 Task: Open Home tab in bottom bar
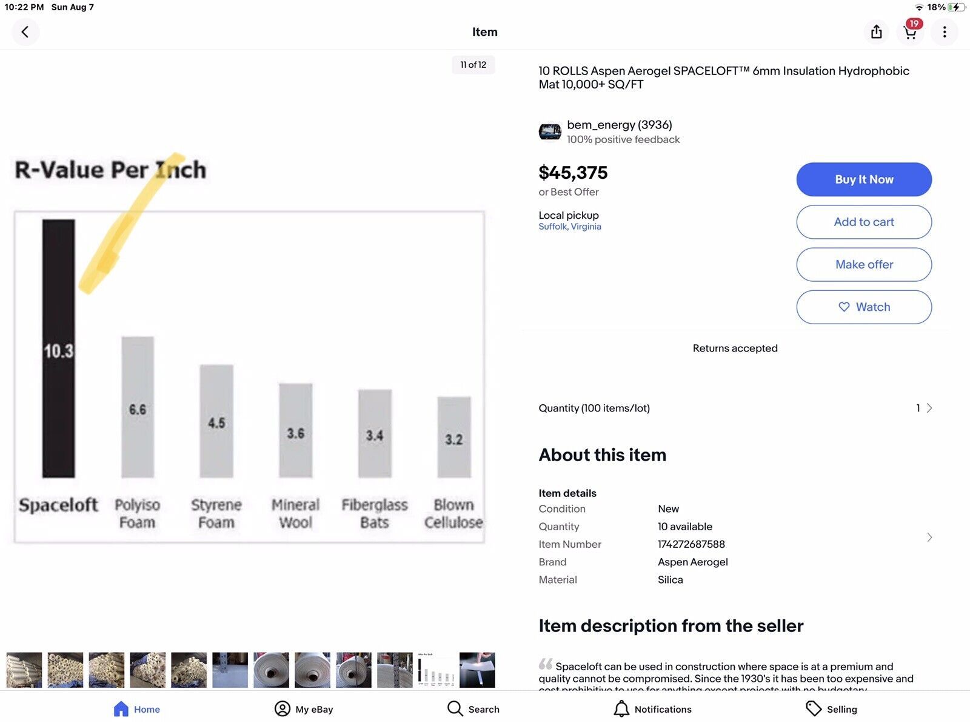tap(137, 709)
